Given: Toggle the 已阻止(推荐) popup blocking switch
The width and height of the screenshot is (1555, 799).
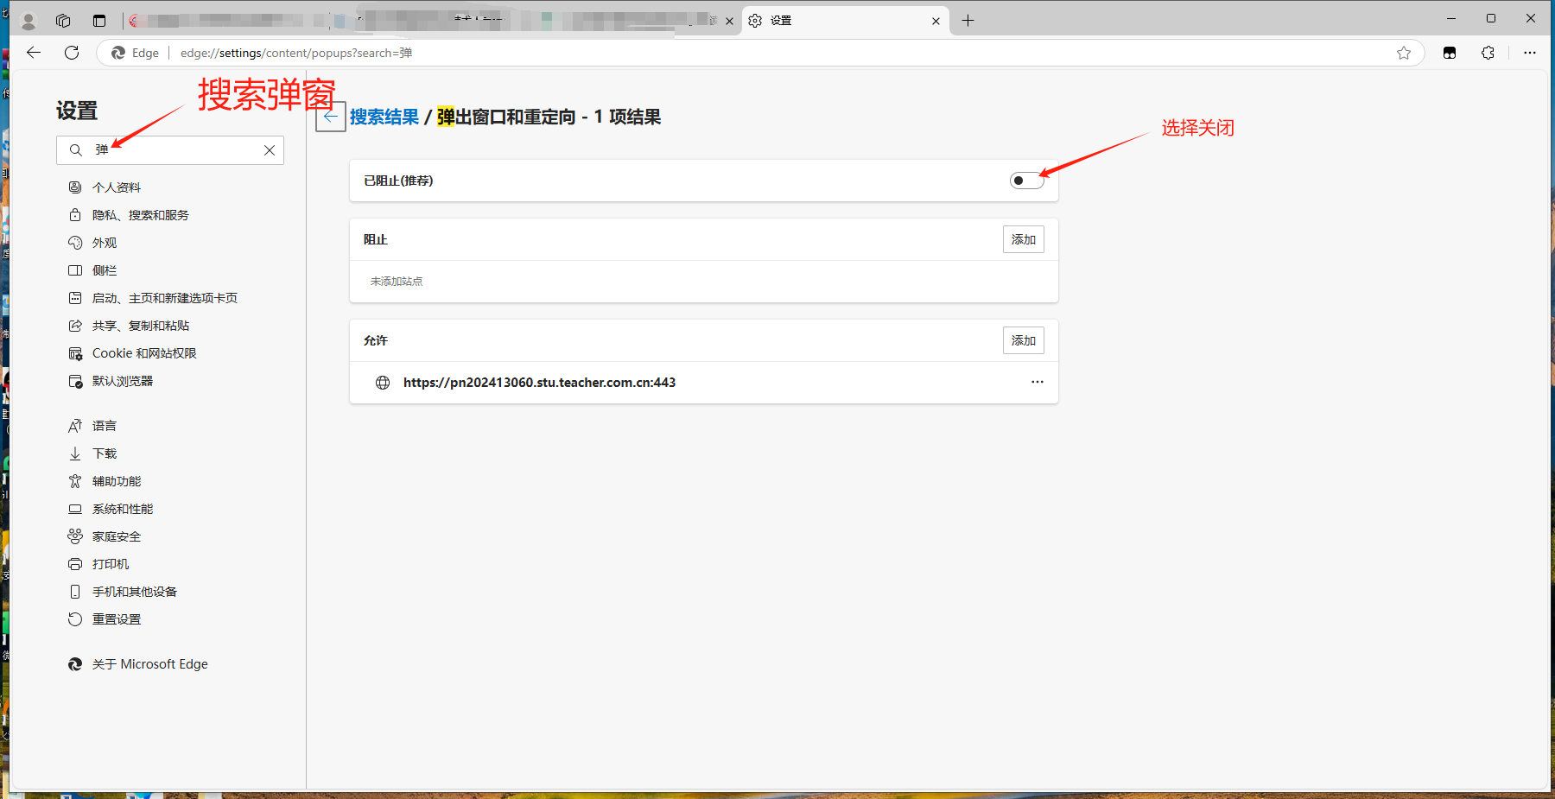Looking at the screenshot, I should [1026, 181].
